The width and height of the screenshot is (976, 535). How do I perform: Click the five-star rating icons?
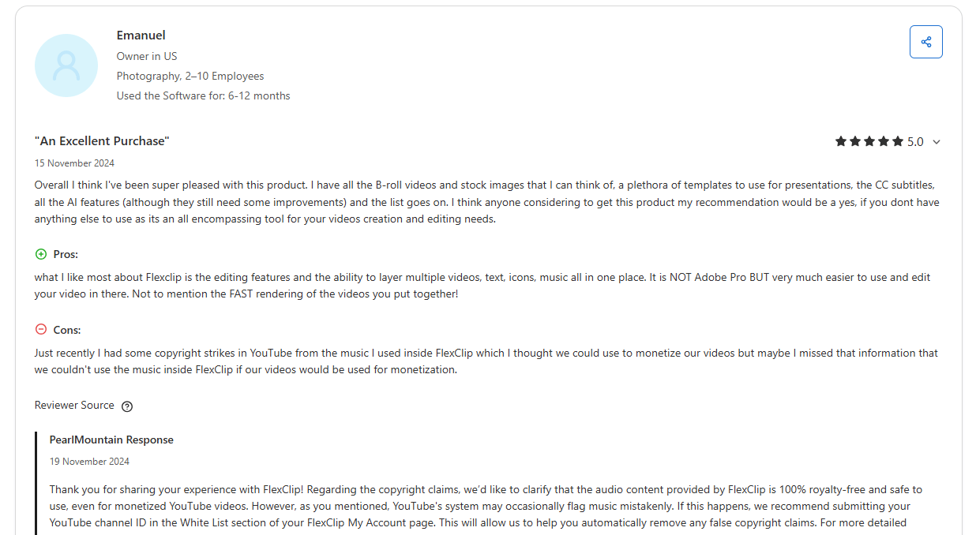click(x=869, y=142)
